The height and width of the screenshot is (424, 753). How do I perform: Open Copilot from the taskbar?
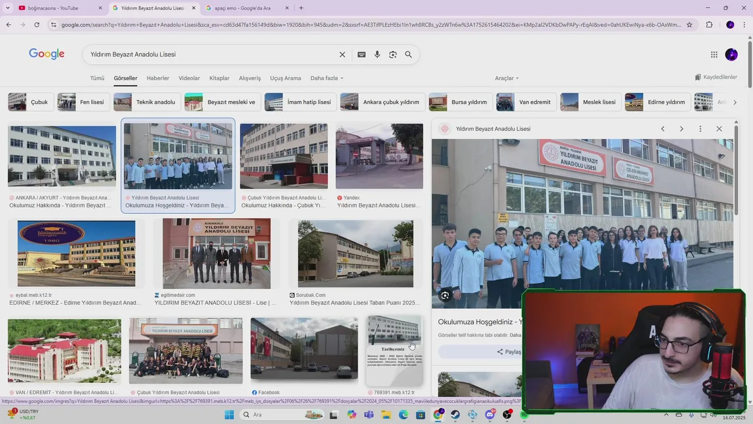352,415
